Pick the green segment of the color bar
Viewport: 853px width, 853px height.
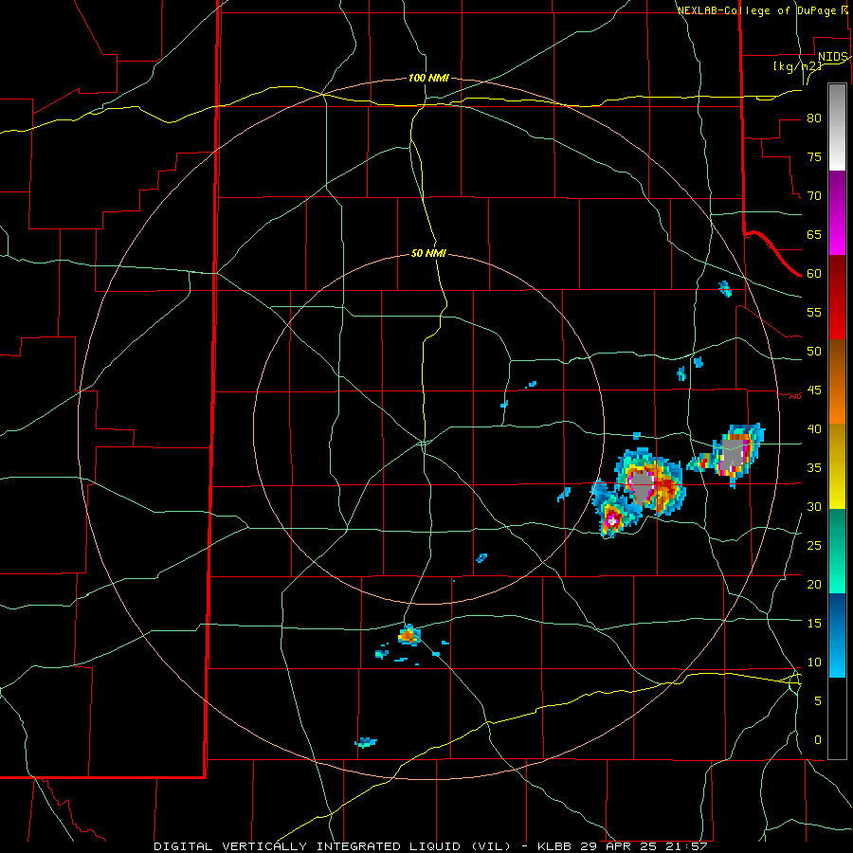[x=837, y=551]
